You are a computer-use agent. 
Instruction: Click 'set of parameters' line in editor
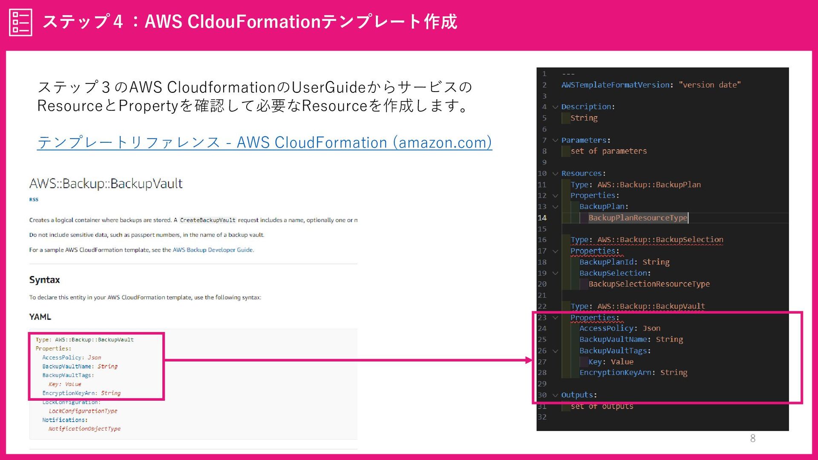click(609, 151)
